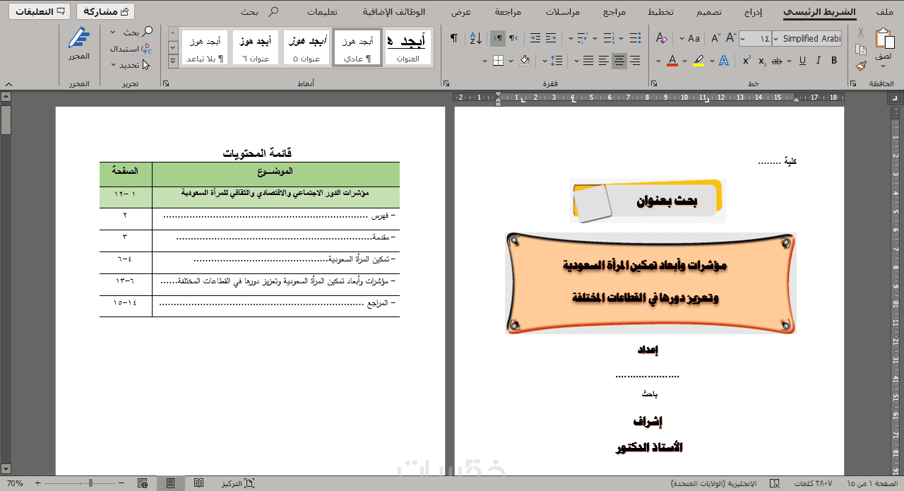This screenshot has height=491, width=904.
Task: Open the Insert (إدراج) tab
Action: [753, 12]
